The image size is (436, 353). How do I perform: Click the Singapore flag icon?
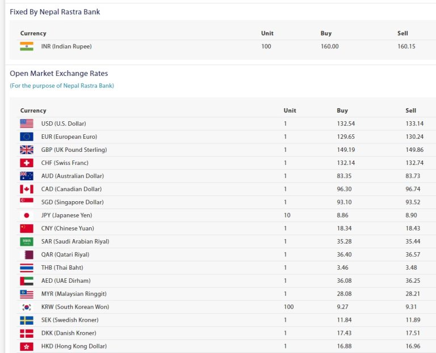[x=27, y=202]
